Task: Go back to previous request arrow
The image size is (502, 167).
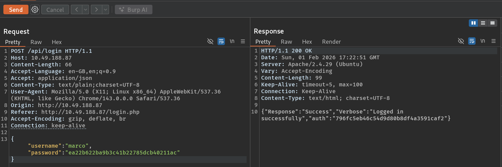Action: 77,9
